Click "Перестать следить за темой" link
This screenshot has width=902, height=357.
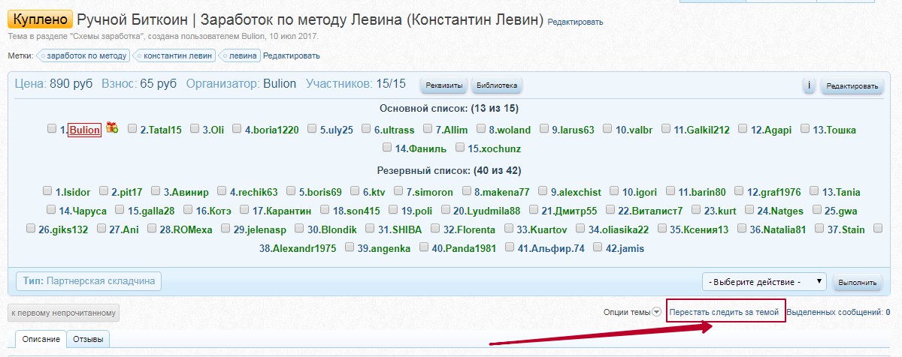[724, 312]
